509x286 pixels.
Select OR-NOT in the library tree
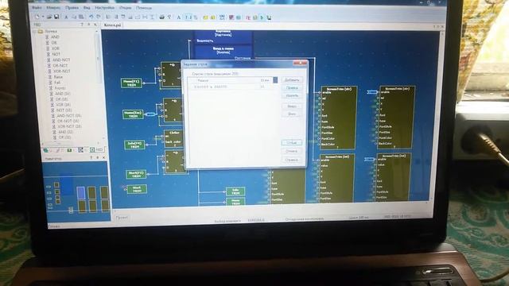coord(60,65)
